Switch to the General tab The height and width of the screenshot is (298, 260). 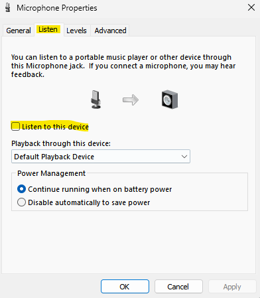pos(19,31)
